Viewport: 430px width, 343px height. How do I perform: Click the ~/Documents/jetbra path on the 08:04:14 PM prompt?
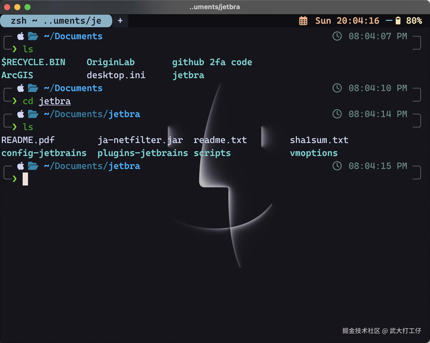pyautogui.click(x=92, y=114)
